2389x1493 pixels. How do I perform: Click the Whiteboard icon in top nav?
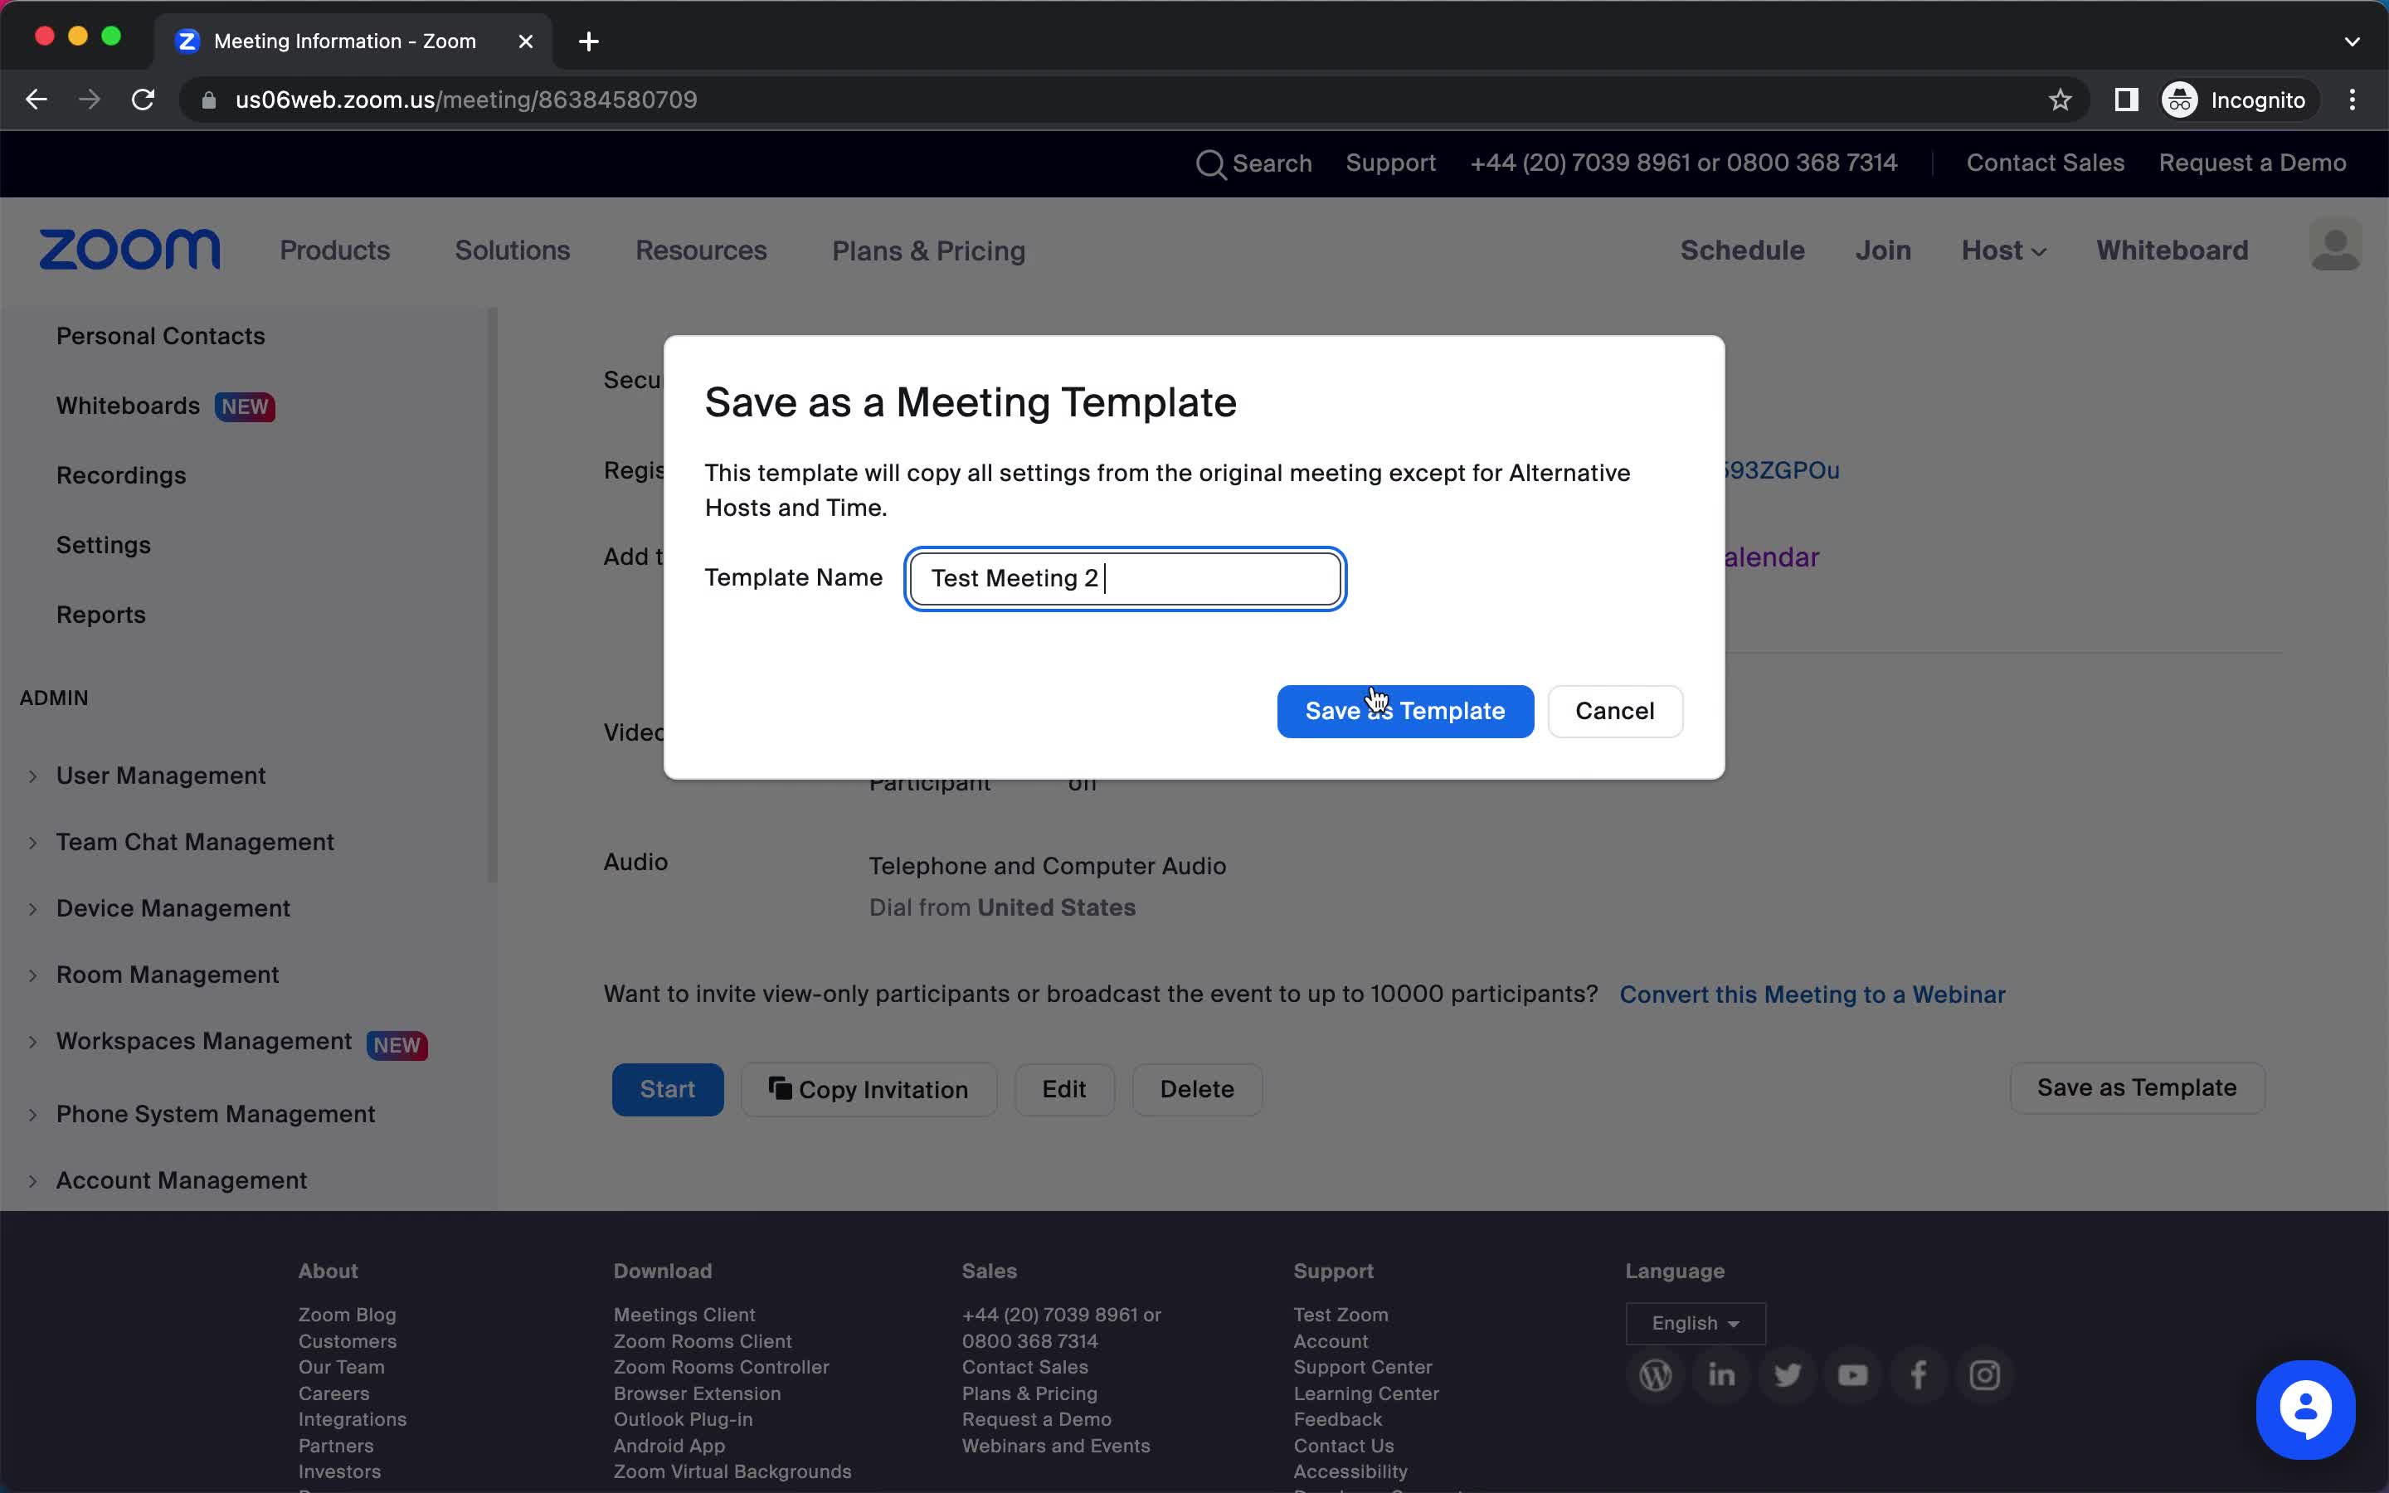(2172, 250)
